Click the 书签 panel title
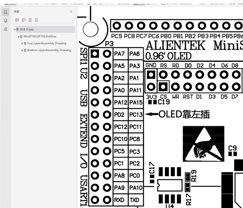Viewport: 243px width, 208px height. pos(16,12)
